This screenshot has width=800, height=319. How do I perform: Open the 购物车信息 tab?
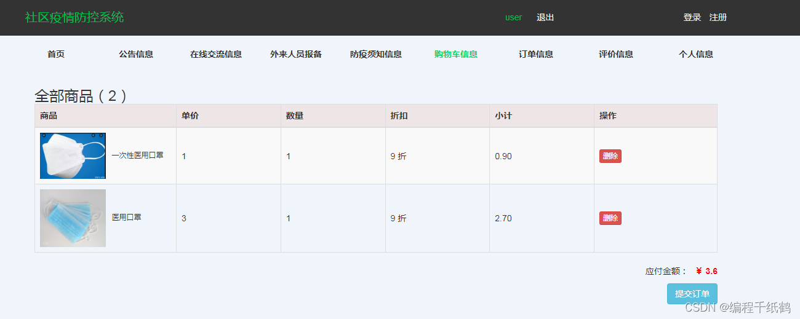point(456,54)
